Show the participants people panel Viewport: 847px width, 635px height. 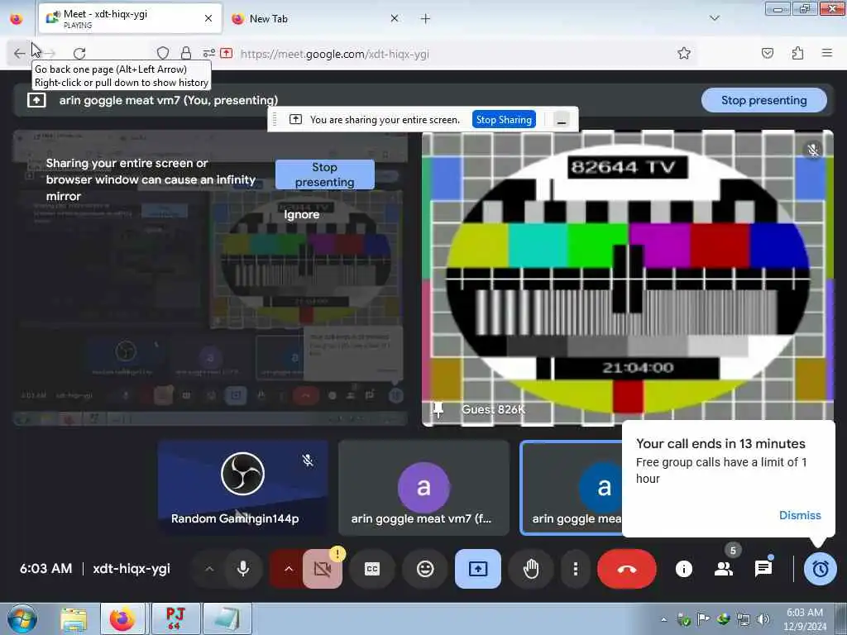pos(723,569)
